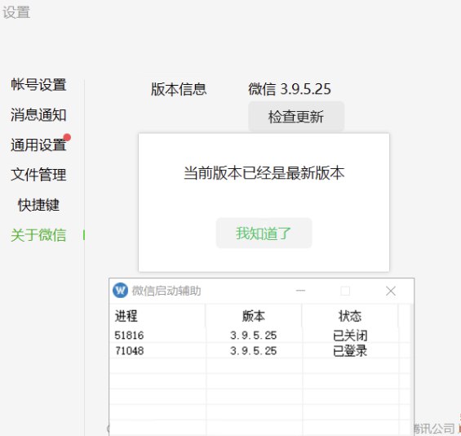Switch to 消息通知 section

click(x=38, y=115)
